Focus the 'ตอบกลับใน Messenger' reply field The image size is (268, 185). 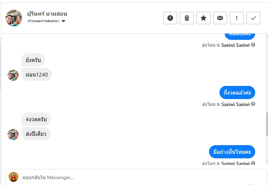tap(139, 177)
